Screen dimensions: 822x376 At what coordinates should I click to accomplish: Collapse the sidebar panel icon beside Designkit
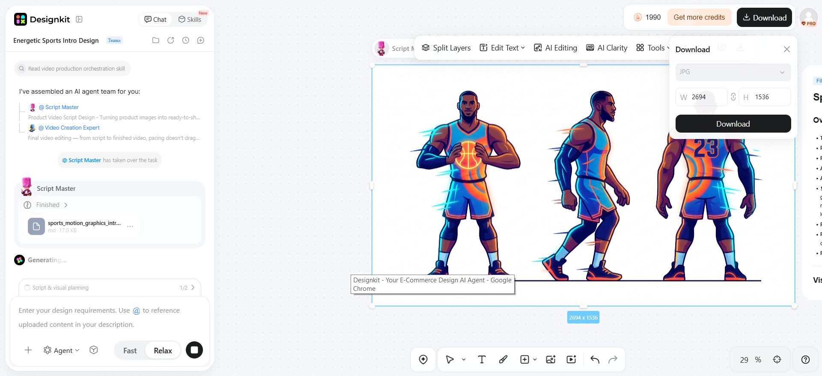79,19
